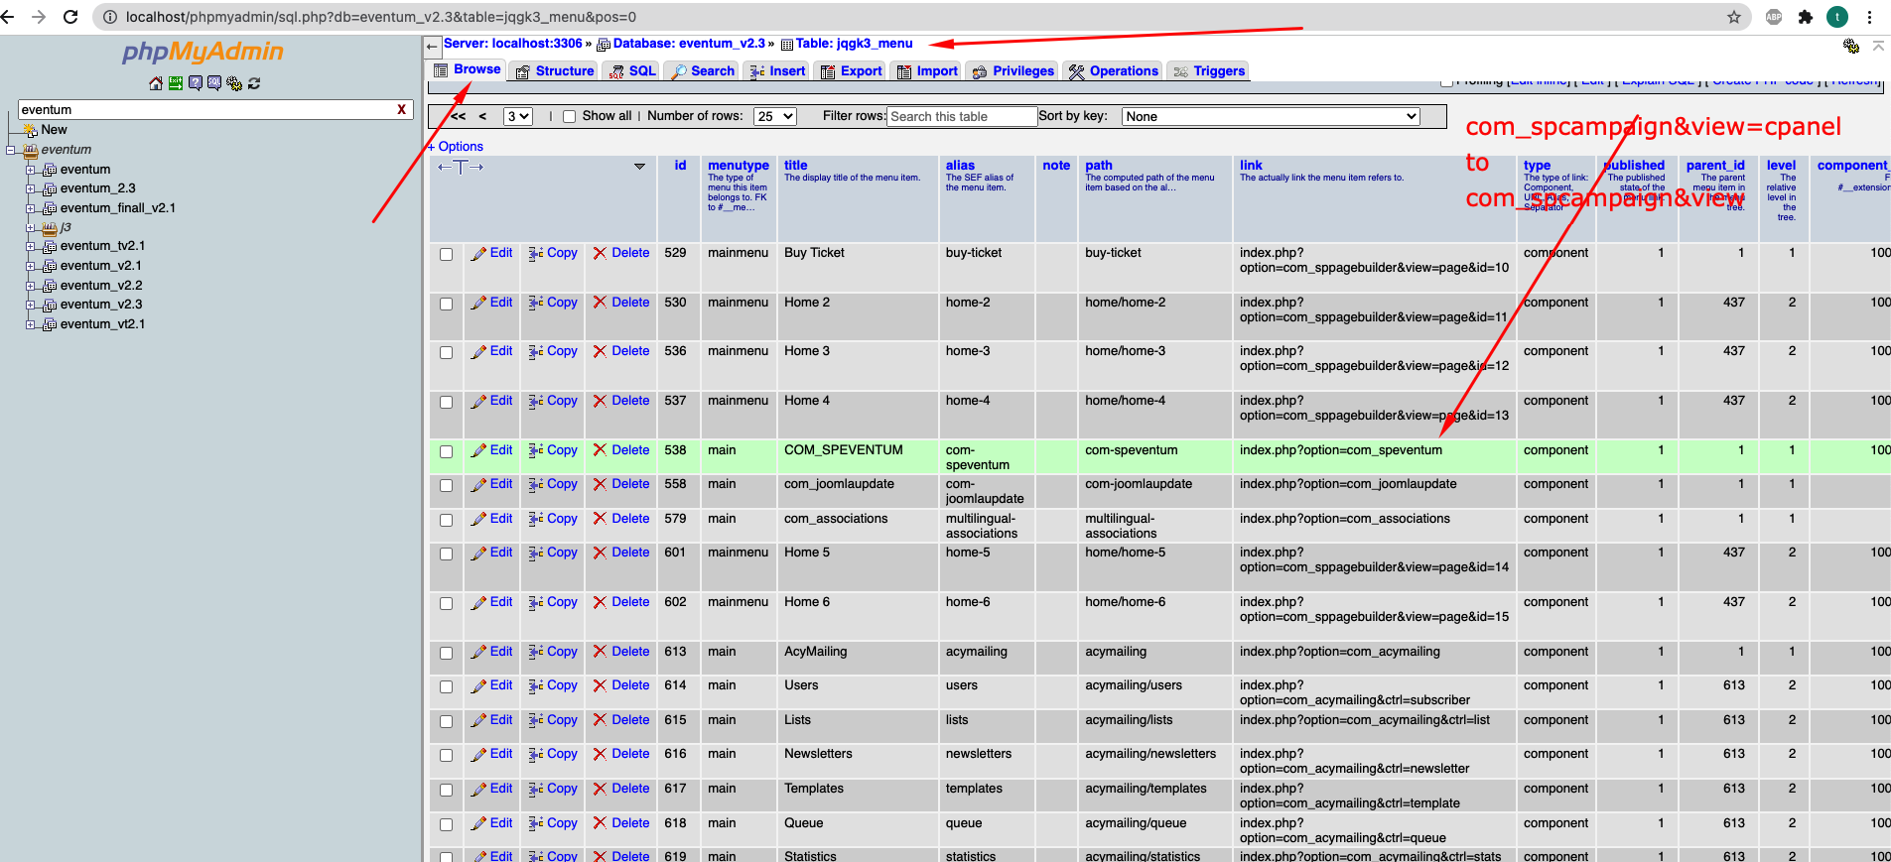Tick the checkbox for row 530 Home 2
This screenshot has height=862, width=1891.
pos(447,305)
